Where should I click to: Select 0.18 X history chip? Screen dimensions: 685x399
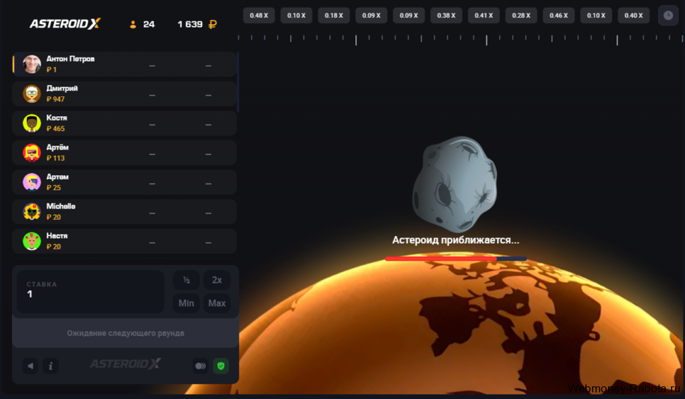click(x=334, y=16)
